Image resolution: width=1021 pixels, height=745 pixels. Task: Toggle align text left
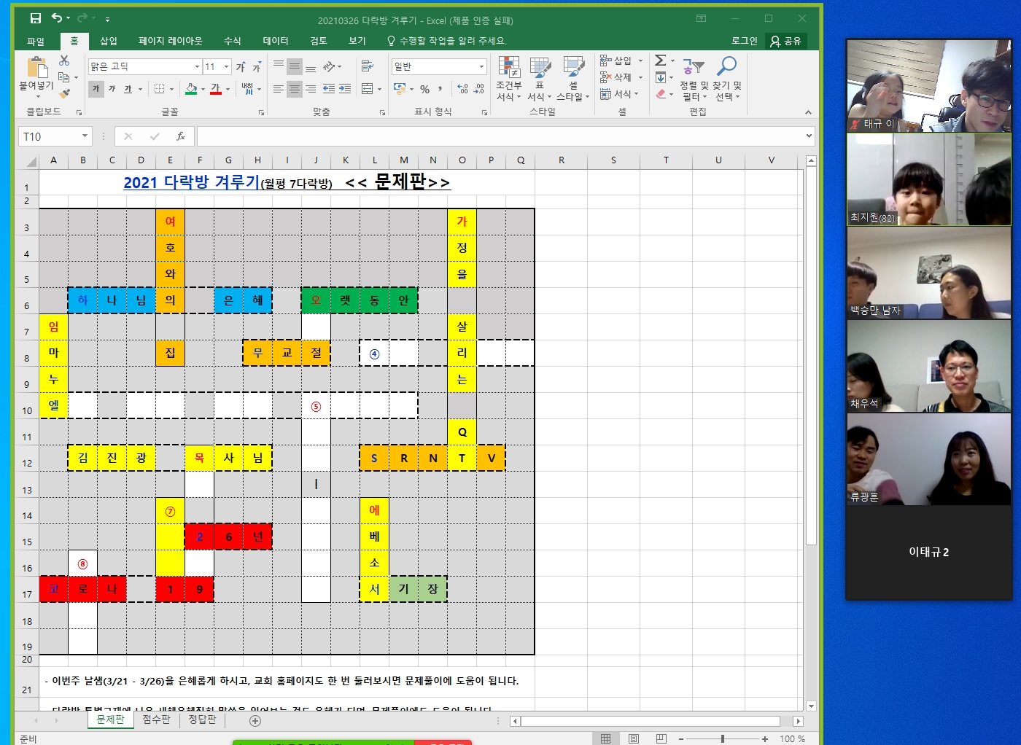(x=278, y=89)
